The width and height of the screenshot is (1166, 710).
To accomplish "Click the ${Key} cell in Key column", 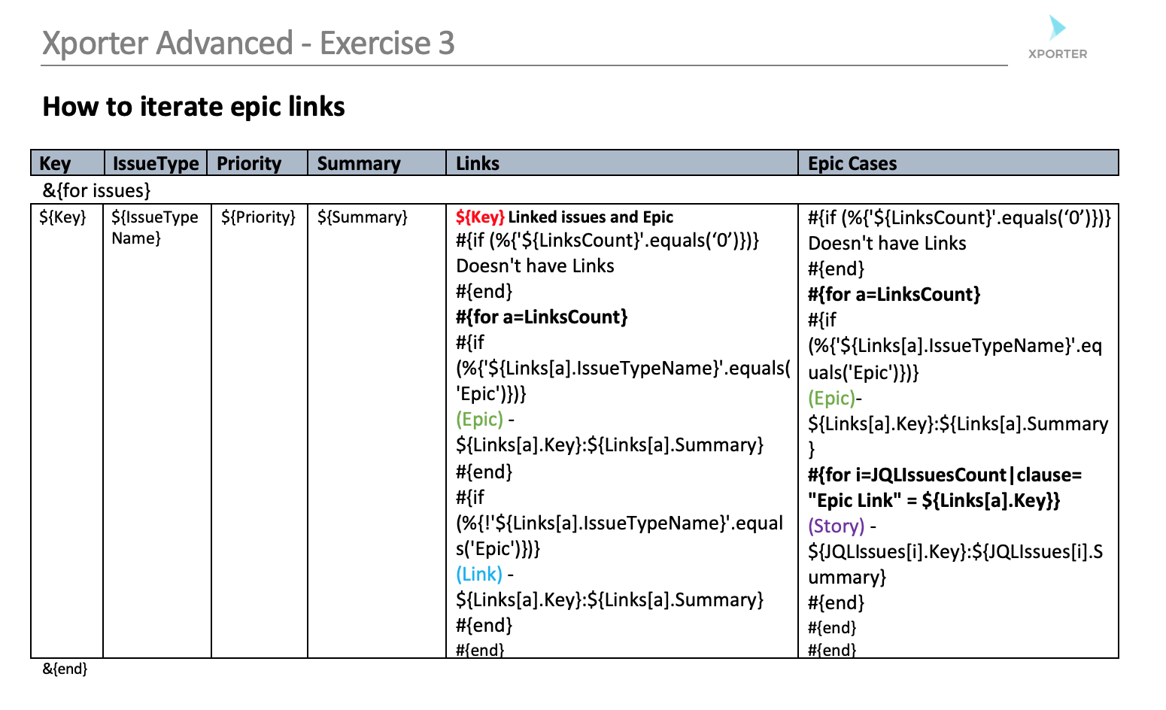I will 62,217.
